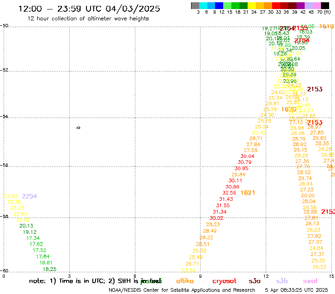Select the green reading '19.12'

pyautogui.click(x=30, y=232)
